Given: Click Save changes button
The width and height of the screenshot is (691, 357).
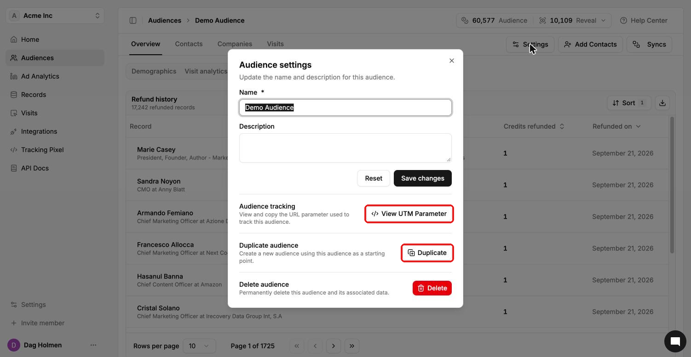Looking at the screenshot, I should point(423,178).
